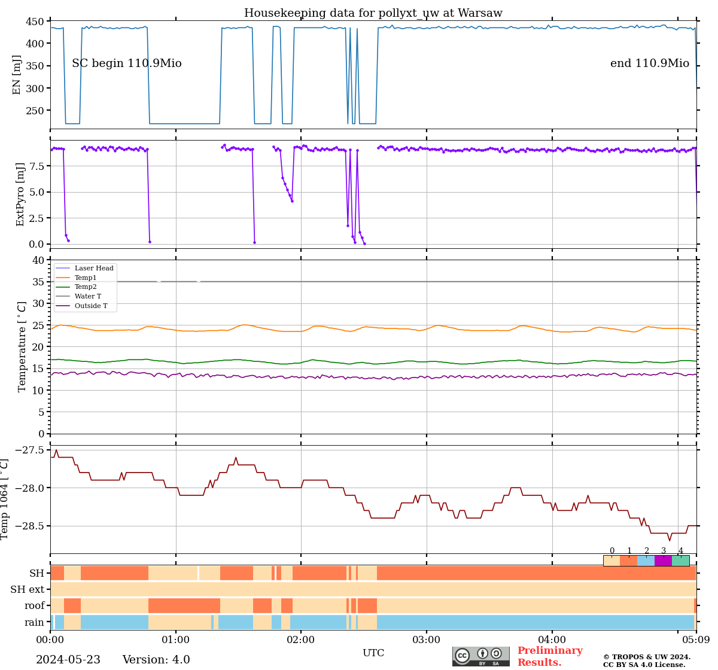Screen dimensions: 718x670
Task: Click the Creative Commons CC logo icon
Action: 463,655
